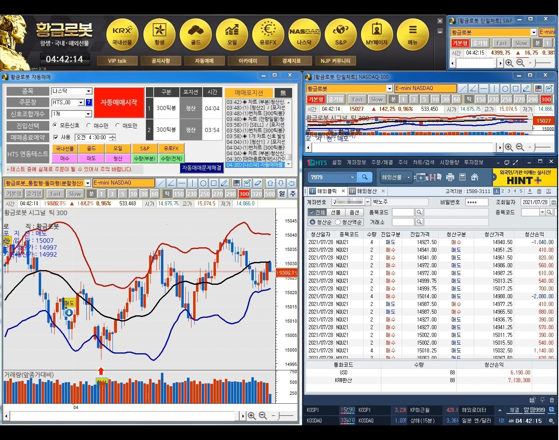Expand 황금로봇 dropdown in S&P chart window
This screenshot has width=559, height=440.
(x=534, y=32)
